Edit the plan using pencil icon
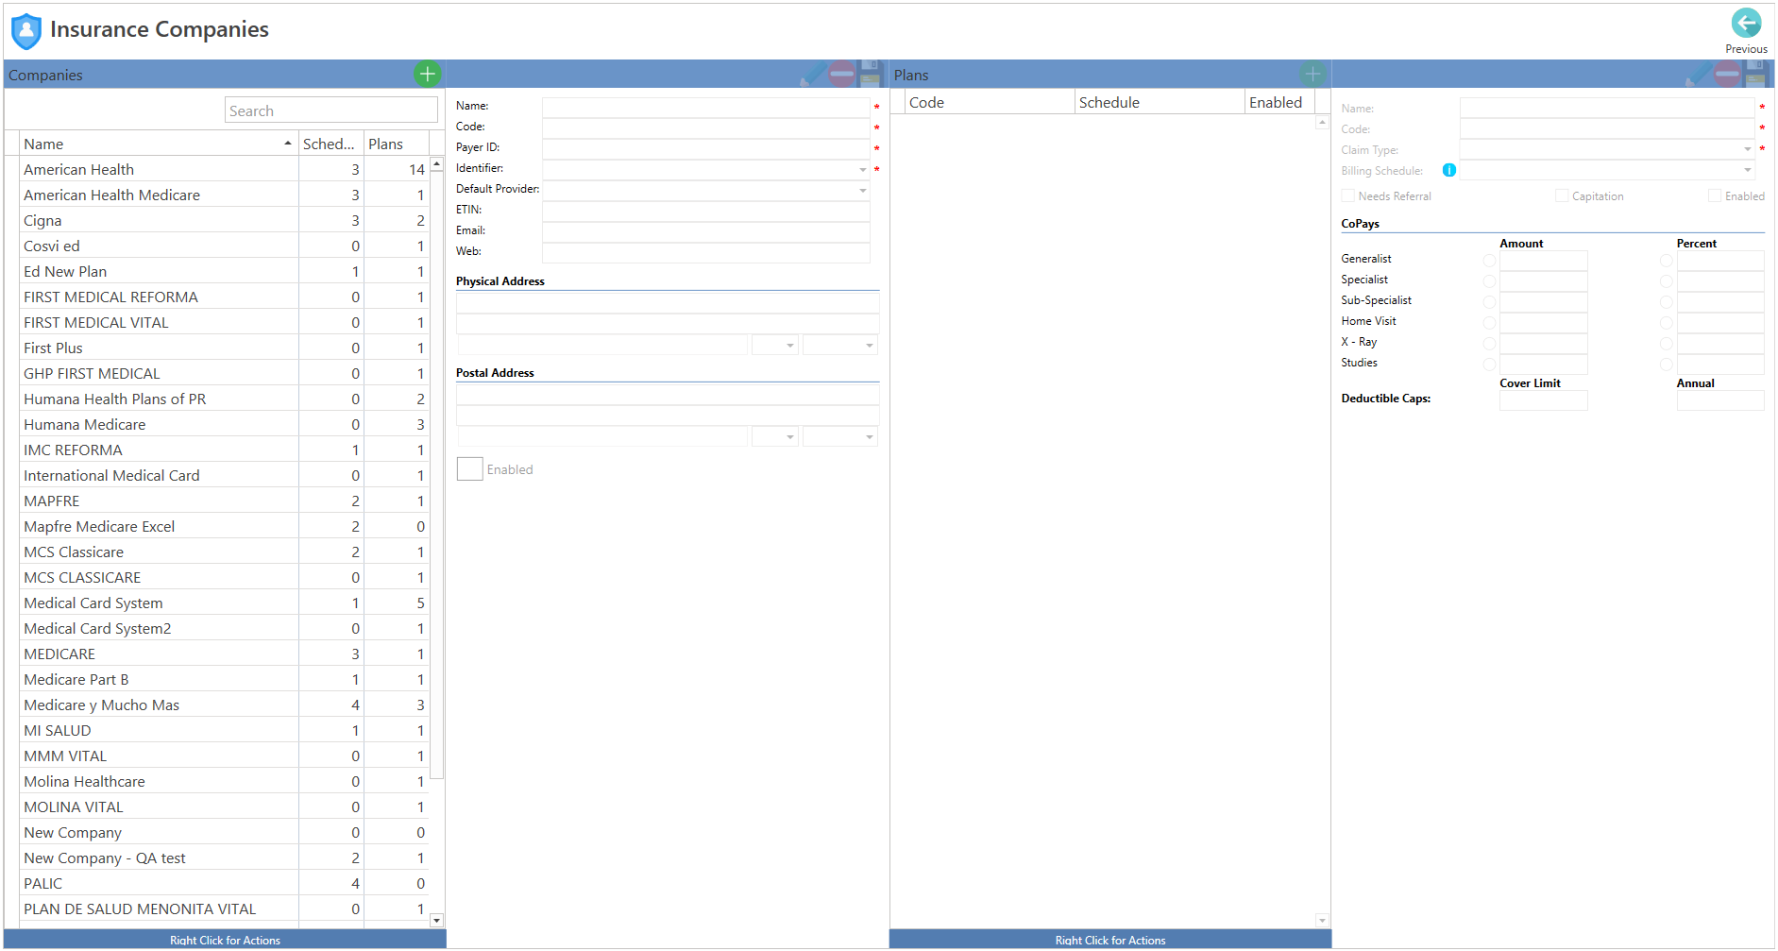This screenshot has width=1778, height=951. coord(1698,74)
